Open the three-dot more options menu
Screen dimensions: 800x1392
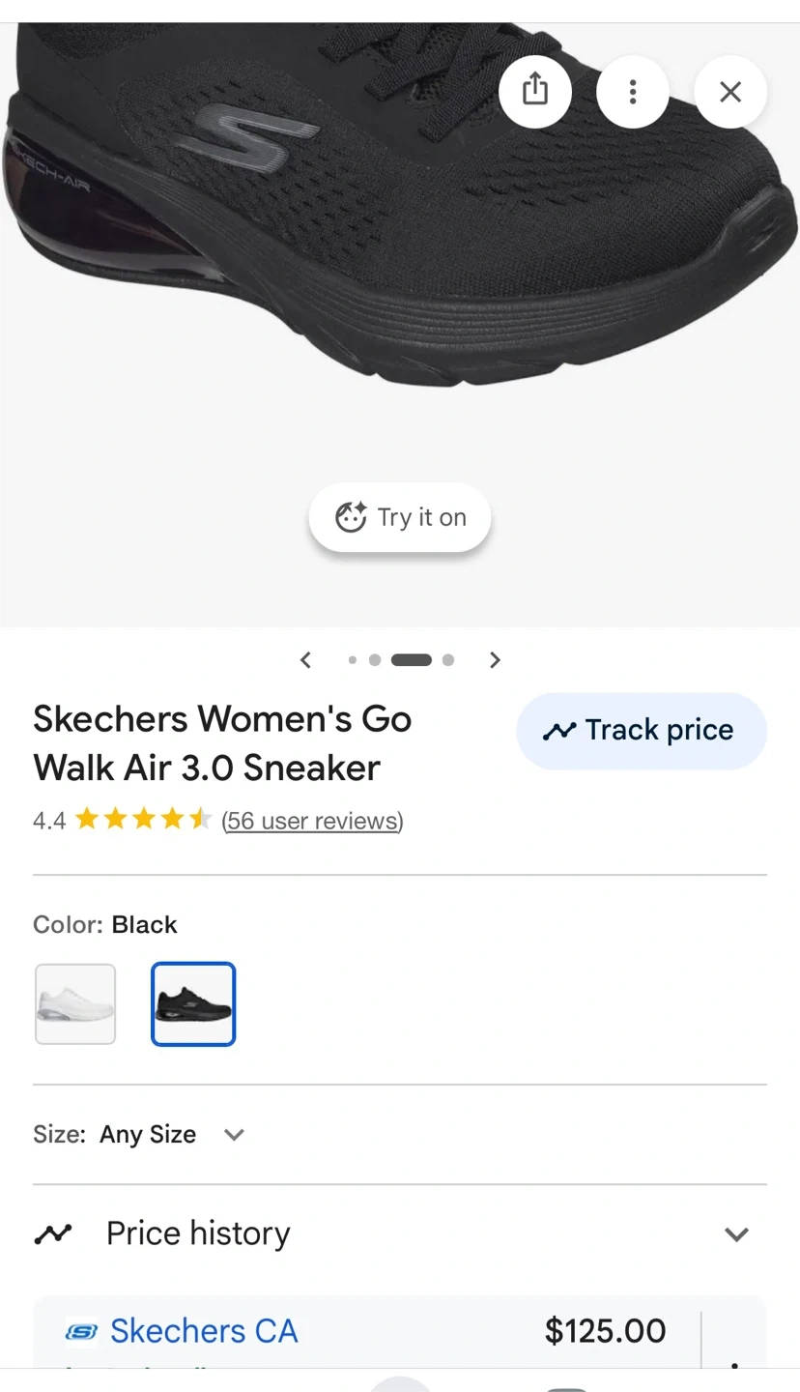click(x=633, y=91)
